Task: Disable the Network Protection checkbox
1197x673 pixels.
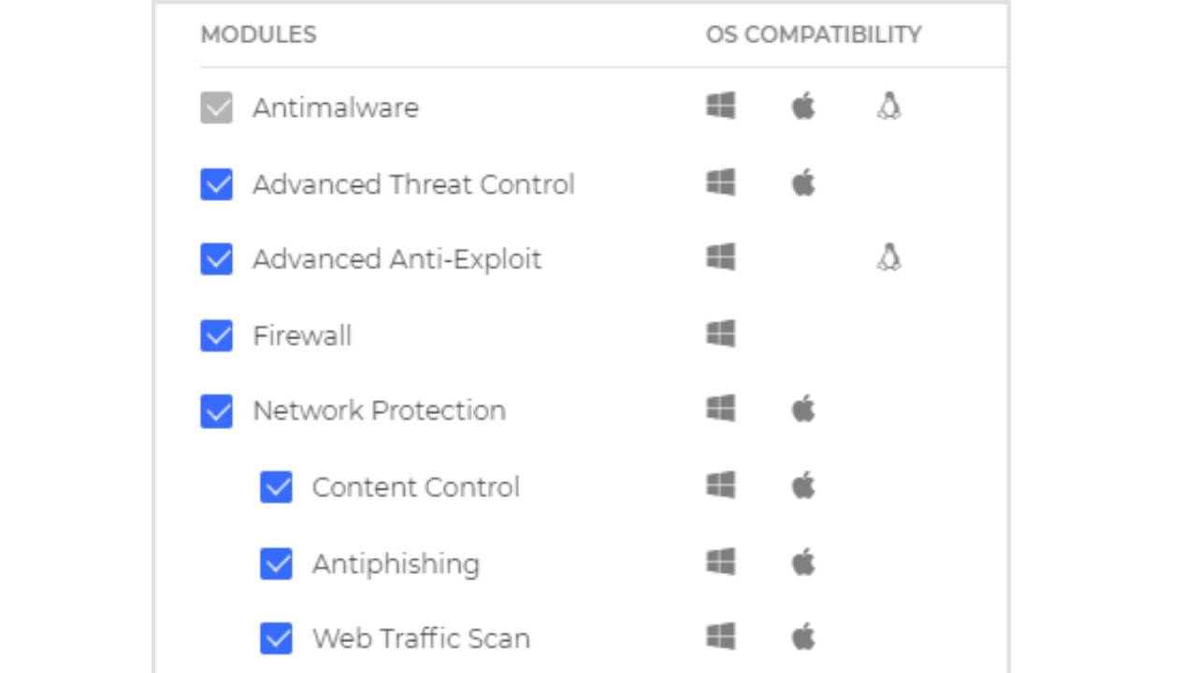Action: [x=216, y=410]
